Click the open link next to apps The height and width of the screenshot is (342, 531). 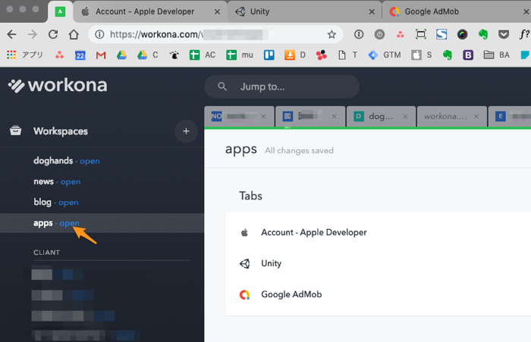click(70, 223)
